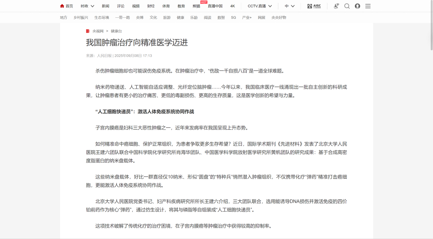
Task: Open 阅读 in the secondary nav
Action: coord(207,17)
